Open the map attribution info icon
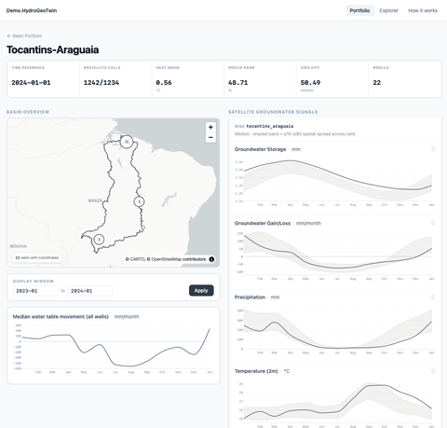The width and height of the screenshot is (447, 428). click(211, 259)
